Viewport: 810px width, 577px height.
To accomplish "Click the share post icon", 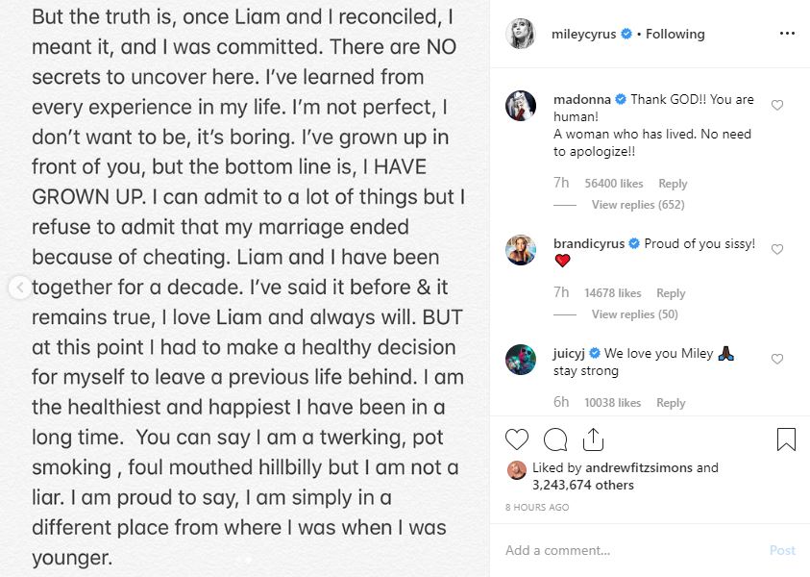I will click(593, 440).
